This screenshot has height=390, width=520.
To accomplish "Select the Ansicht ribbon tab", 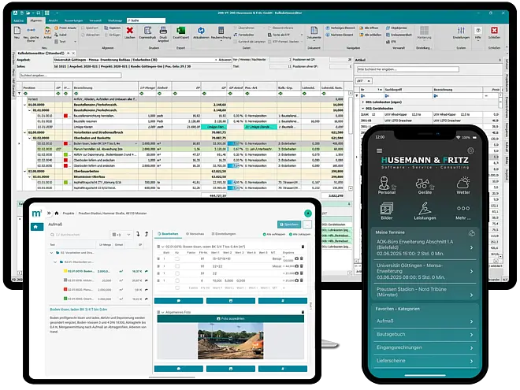I will (53, 20).
